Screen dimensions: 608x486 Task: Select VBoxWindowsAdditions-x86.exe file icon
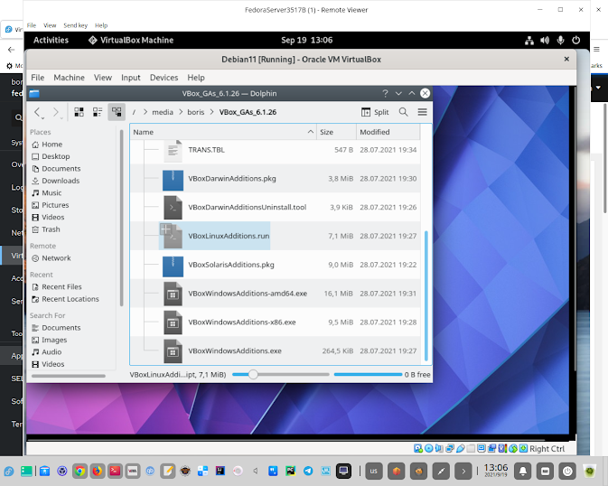pyautogui.click(x=173, y=322)
